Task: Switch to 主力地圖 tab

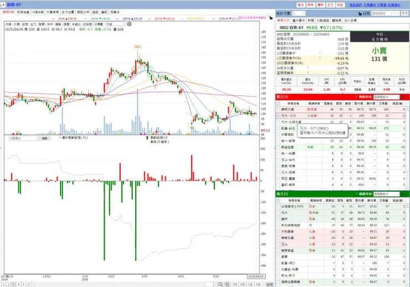Action: 68,12
